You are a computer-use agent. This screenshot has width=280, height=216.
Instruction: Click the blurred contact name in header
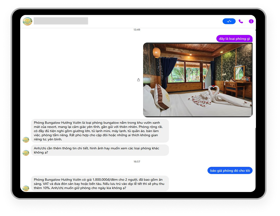click(61, 21)
